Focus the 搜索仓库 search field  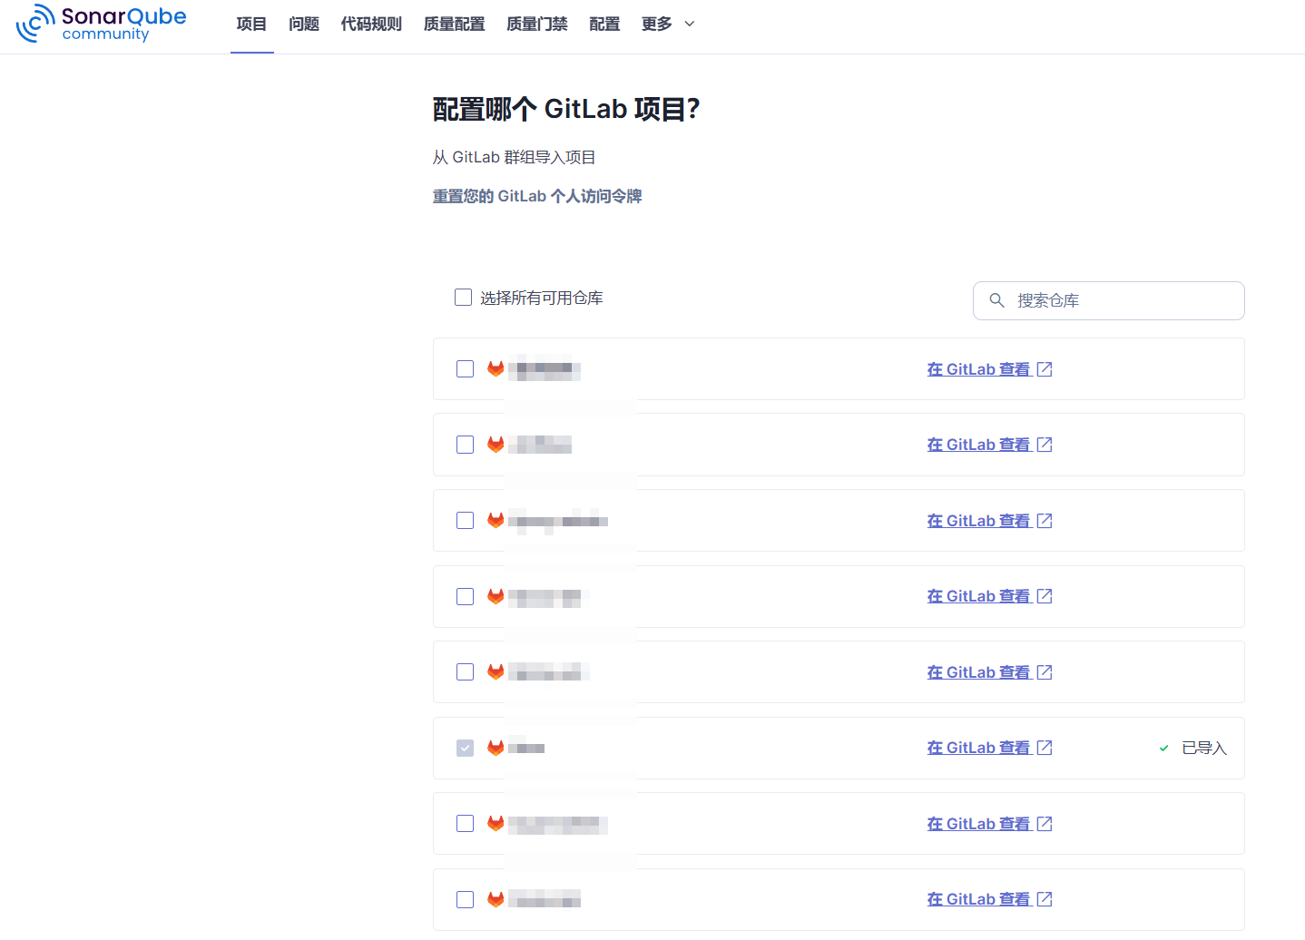click(1108, 300)
